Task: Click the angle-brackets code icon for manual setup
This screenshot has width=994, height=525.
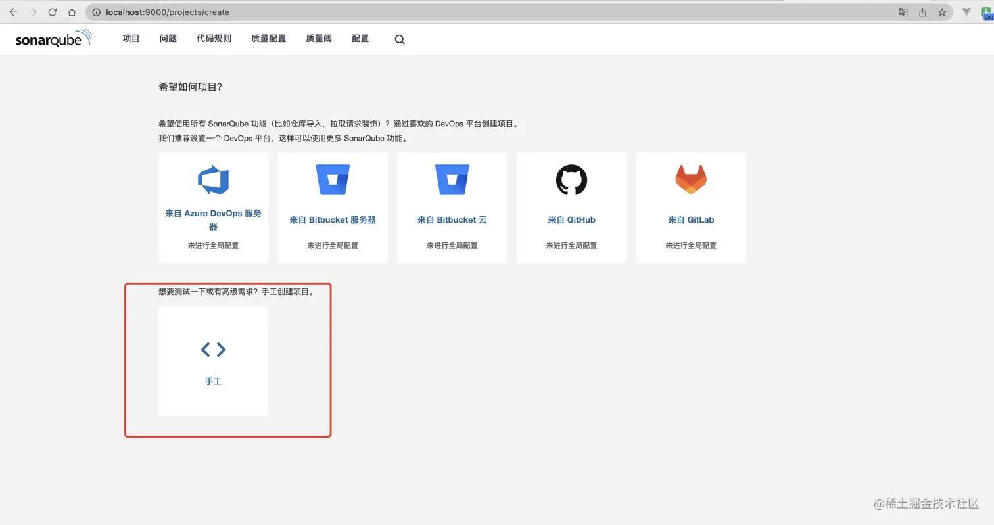Action: 213,350
